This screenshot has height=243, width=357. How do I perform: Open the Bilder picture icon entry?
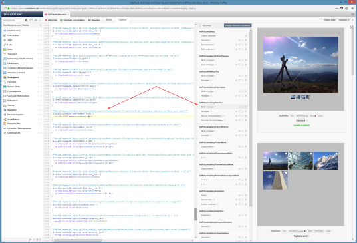point(5,49)
